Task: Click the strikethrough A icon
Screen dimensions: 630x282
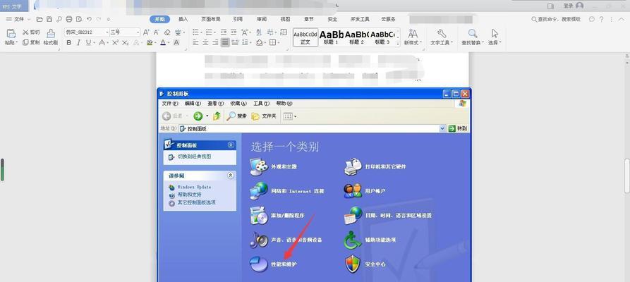Action: click(102, 42)
